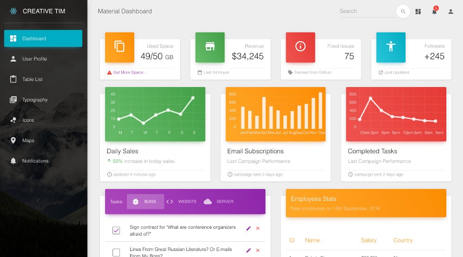
Task: Open the notifications bell with badge
Action: tap(434, 12)
